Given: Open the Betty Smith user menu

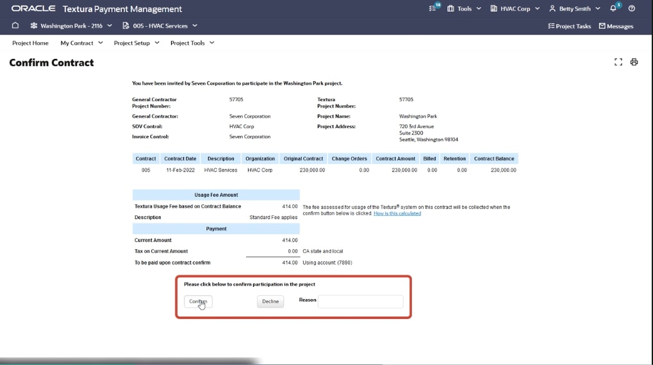Looking at the screenshot, I should coord(574,9).
